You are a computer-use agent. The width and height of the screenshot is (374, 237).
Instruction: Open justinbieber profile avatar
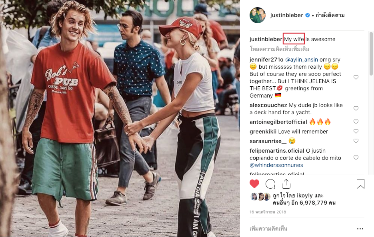258,15
